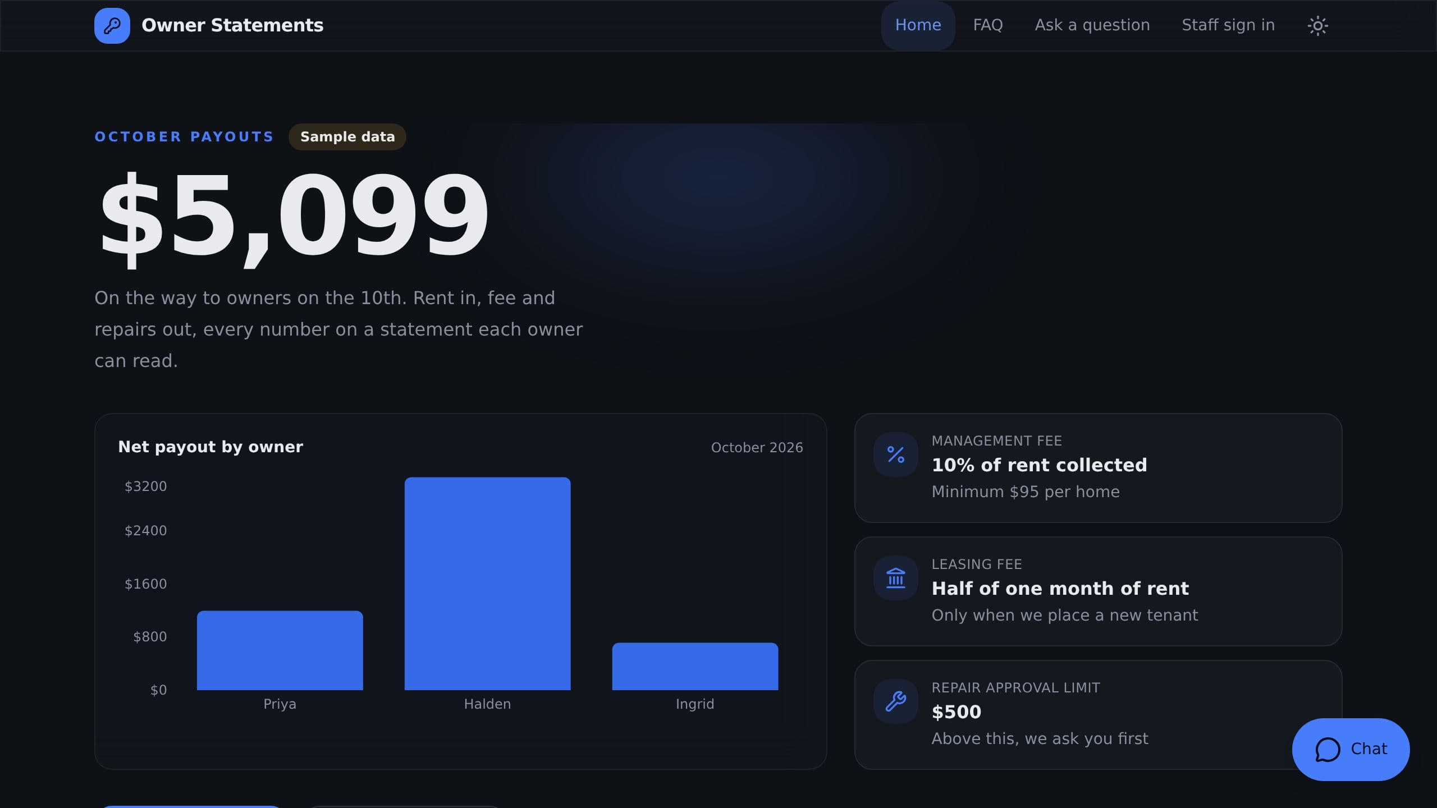Image resolution: width=1437 pixels, height=808 pixels.
Task: Toggle the light/dark theme sun icon
Action: pos(1317,26)
